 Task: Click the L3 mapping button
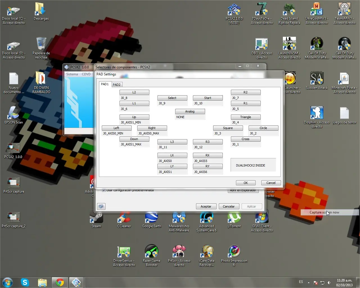point(172,142)
